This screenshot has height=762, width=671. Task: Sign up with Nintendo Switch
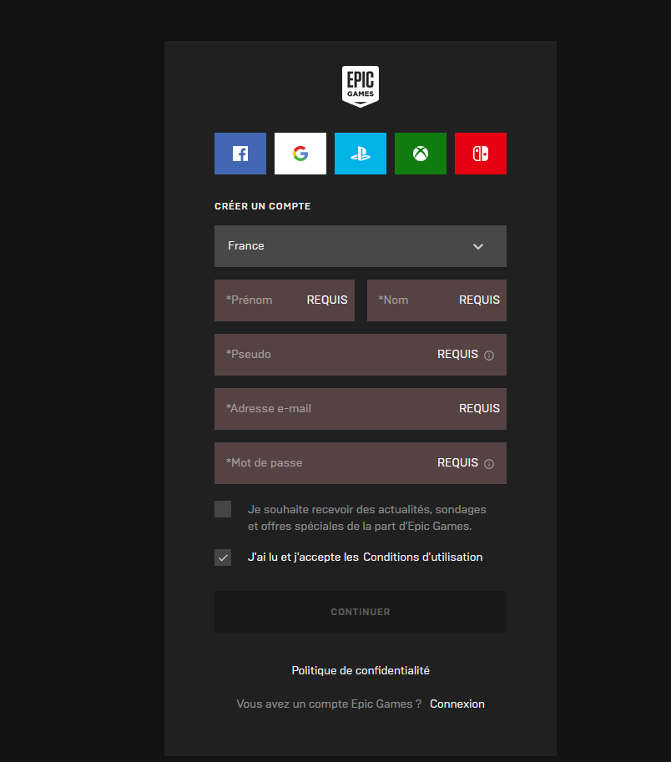[x=480, y=154]
